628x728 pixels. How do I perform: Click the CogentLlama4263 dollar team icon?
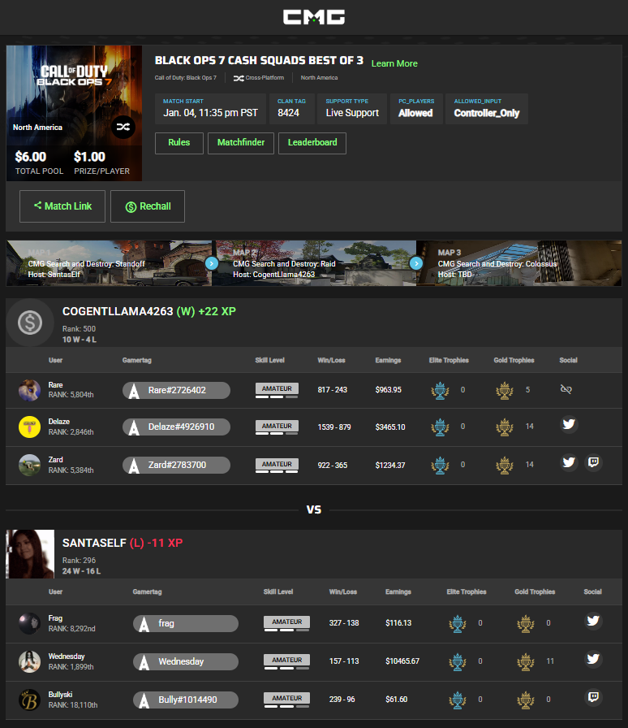point(30,323)
